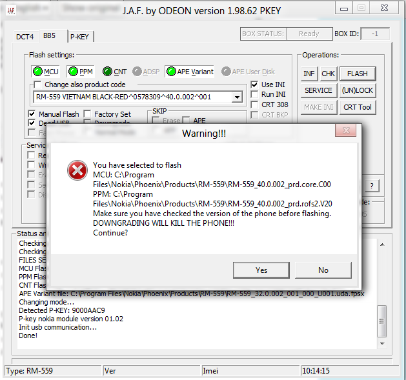Click the Ver status bar field
Image resolution: width=406 pixels, height=380 pixels.
152,371
